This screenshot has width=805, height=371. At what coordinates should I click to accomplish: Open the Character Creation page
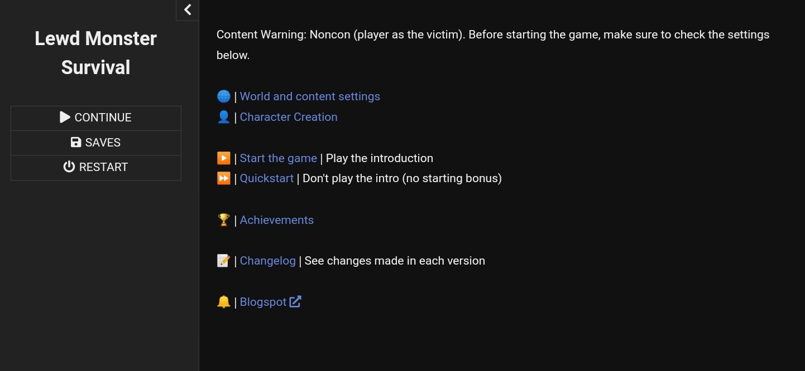[x=289, y=117]
